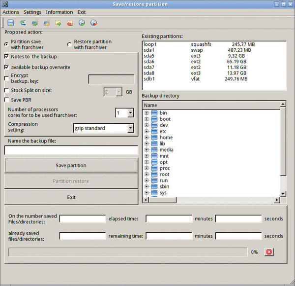Select Restore partition with fsarchiver option
The width and height of the screenshot is (295, 286).
(x=69, y=45)
